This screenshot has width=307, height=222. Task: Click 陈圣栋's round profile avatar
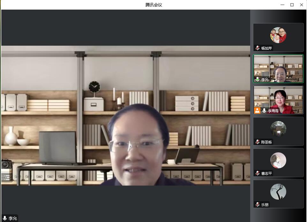pos(278,129)
